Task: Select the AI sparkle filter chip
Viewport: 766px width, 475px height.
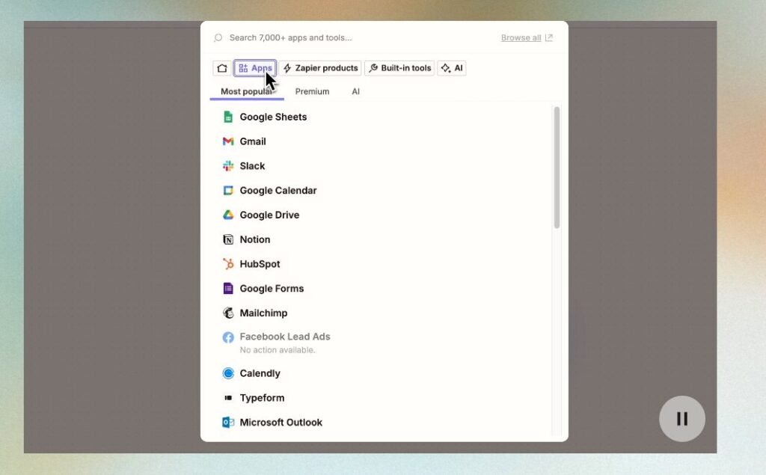Action: 452,68
